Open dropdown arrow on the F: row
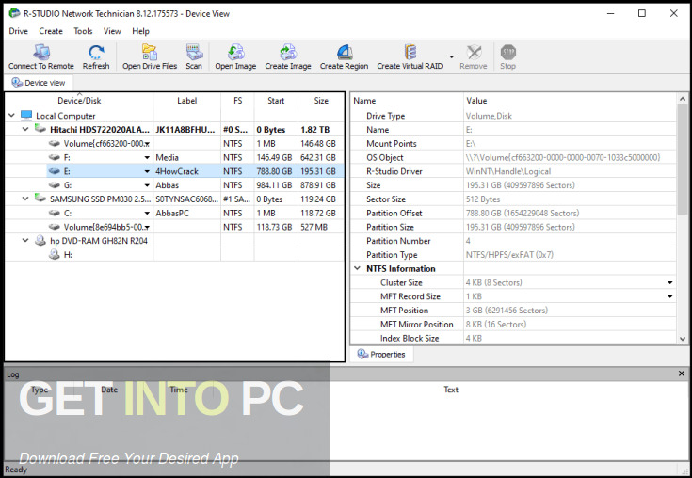Screen dimensions: 692x478 coord(147,157)
